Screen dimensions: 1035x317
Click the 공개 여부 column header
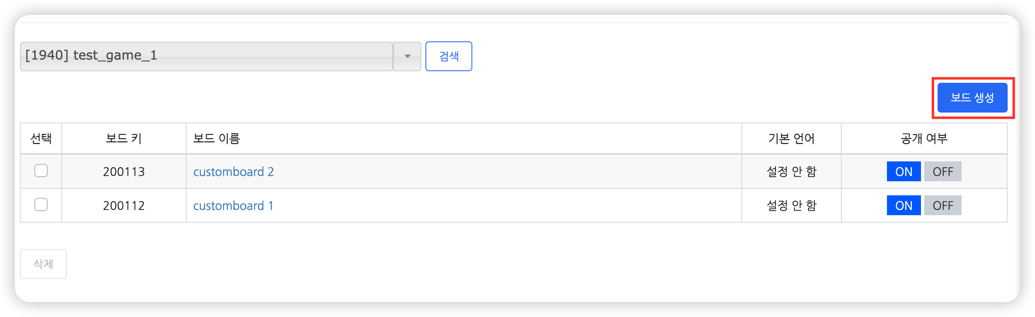tap(924, 138)
